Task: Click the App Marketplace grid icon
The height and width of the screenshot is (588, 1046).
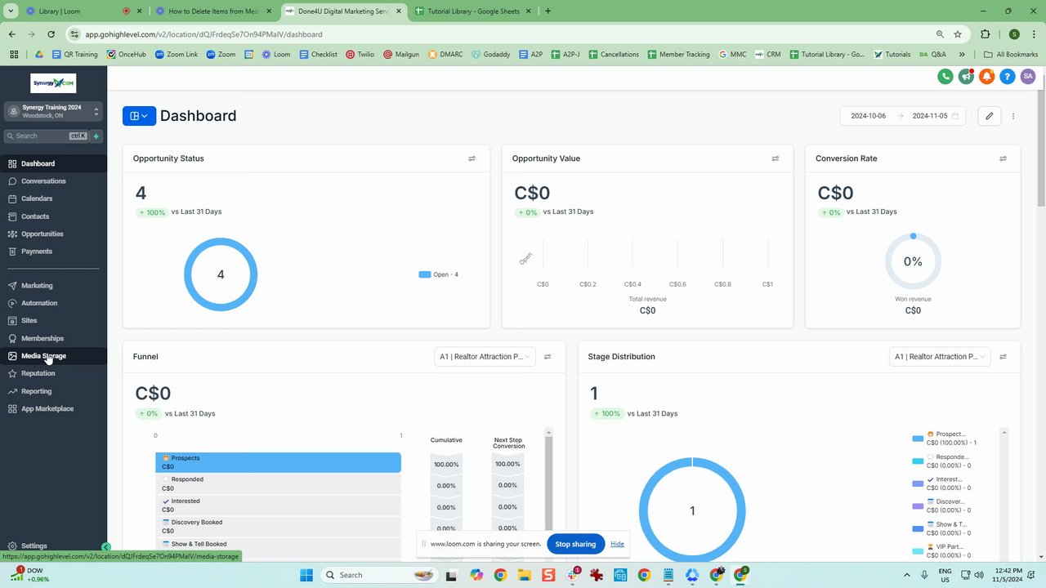Action: click(12, 408)
